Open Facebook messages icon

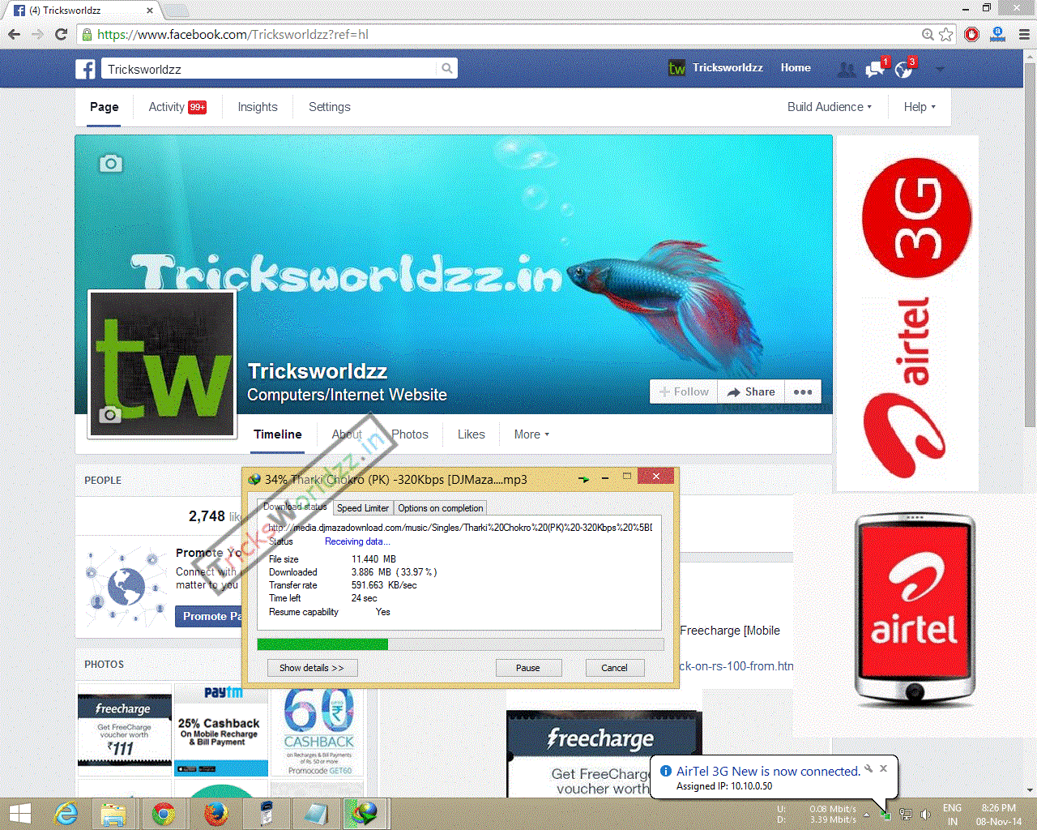click(875, 70)
